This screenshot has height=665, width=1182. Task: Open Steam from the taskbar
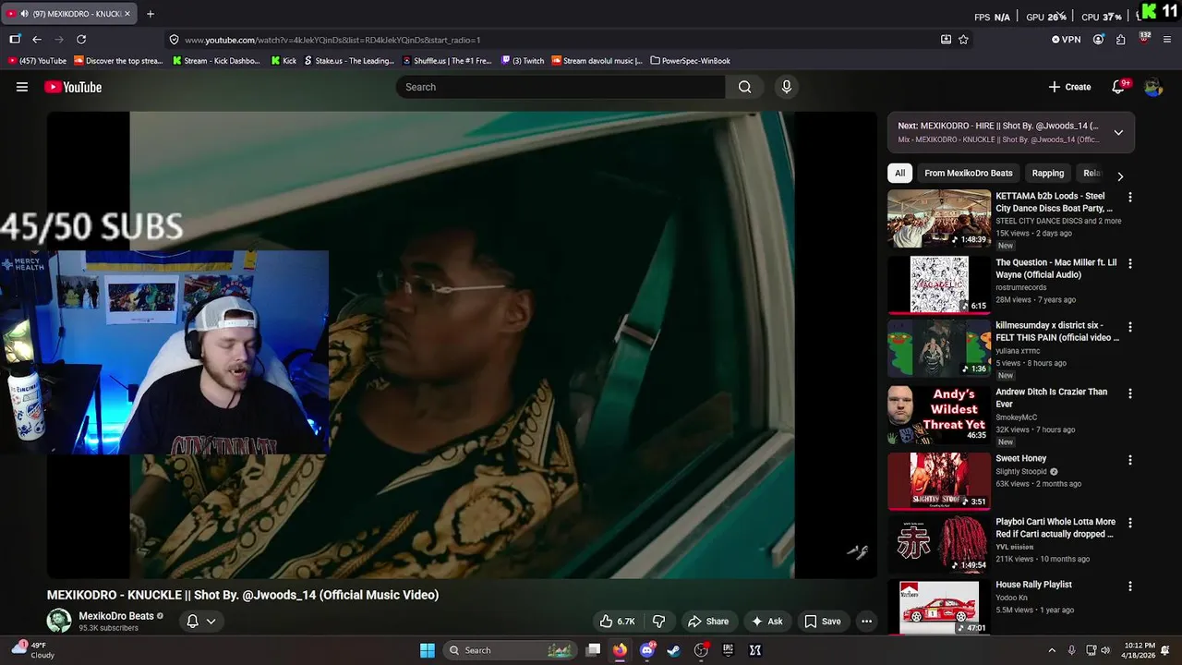[x=674, y=650]
